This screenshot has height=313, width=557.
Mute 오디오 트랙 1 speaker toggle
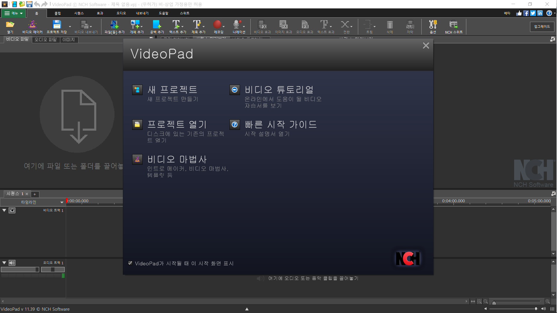(x=12, y=263)
